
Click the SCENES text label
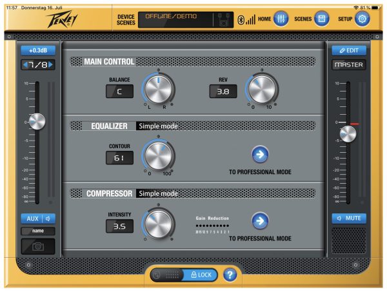[303, 19]
